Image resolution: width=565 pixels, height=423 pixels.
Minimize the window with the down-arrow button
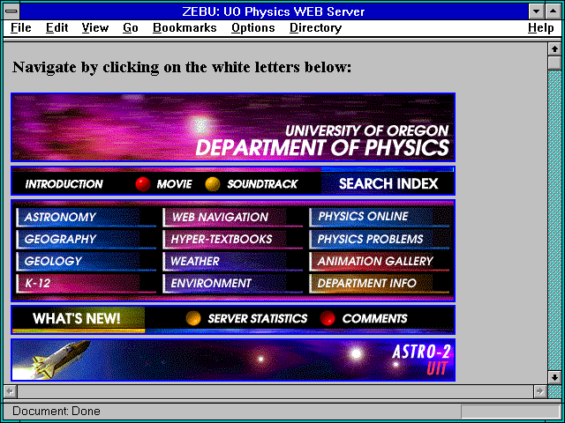click(537, 11)
